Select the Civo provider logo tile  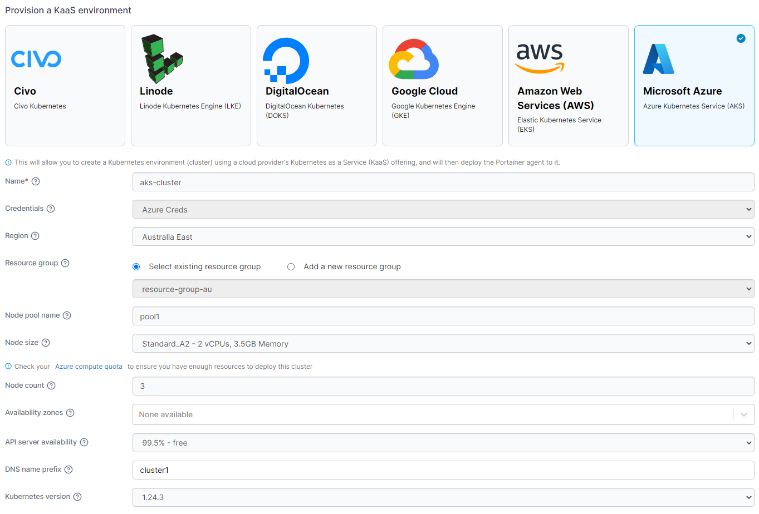tap(65, 86)
